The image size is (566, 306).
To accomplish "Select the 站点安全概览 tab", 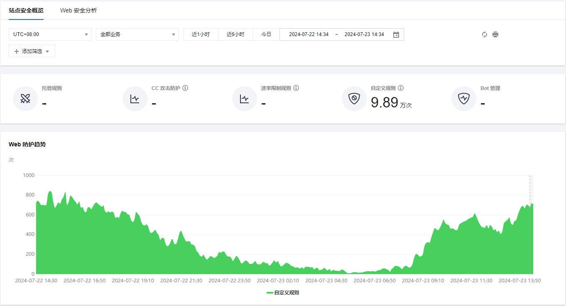I will [26, 10].
